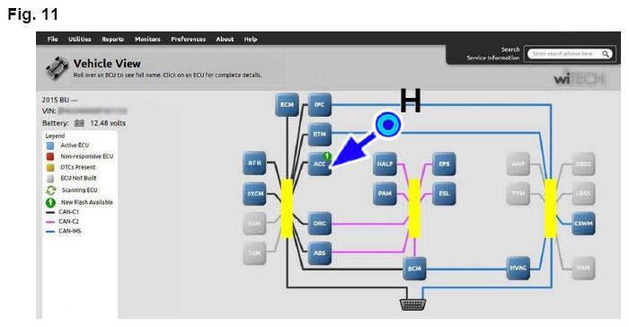Open the Reports menu
629x327 pixels.
[112, 39]
